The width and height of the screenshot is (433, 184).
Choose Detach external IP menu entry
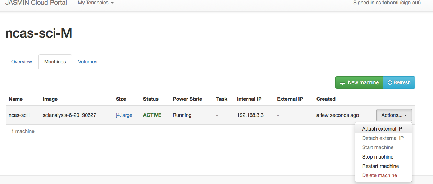click(383, 138)
